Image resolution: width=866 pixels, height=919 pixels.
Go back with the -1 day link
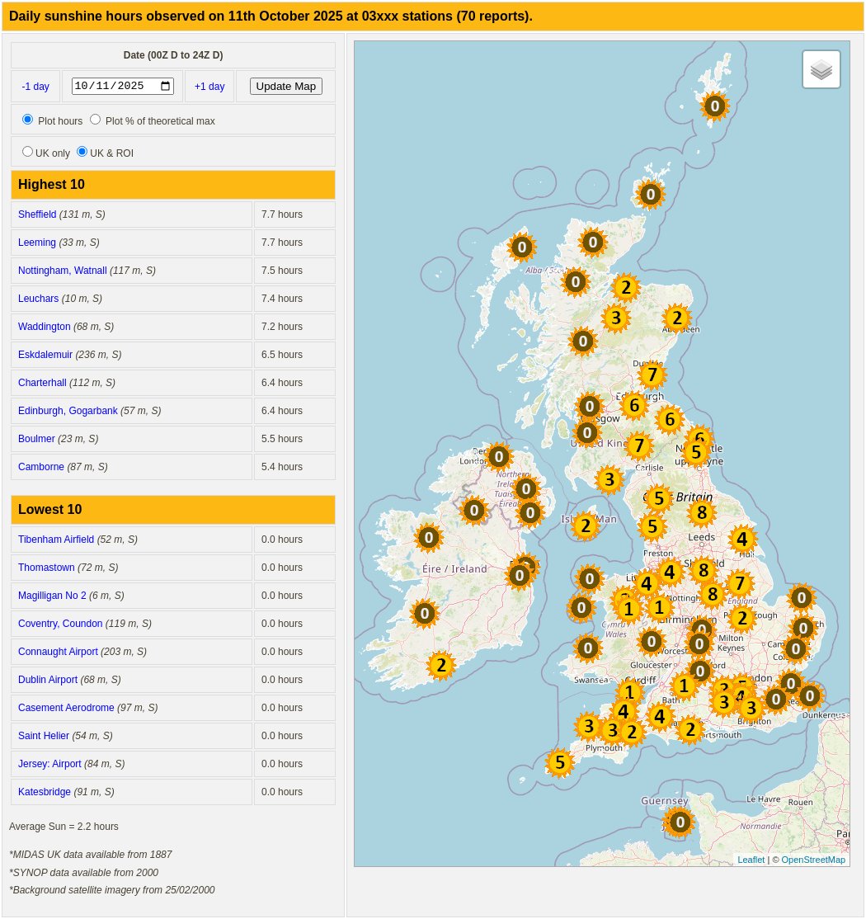35,87
